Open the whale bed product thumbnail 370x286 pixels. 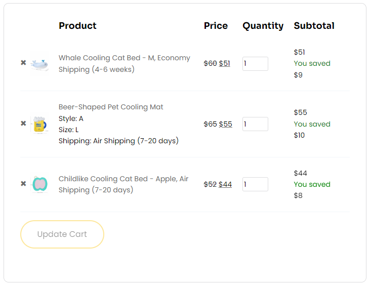point(39,64)
